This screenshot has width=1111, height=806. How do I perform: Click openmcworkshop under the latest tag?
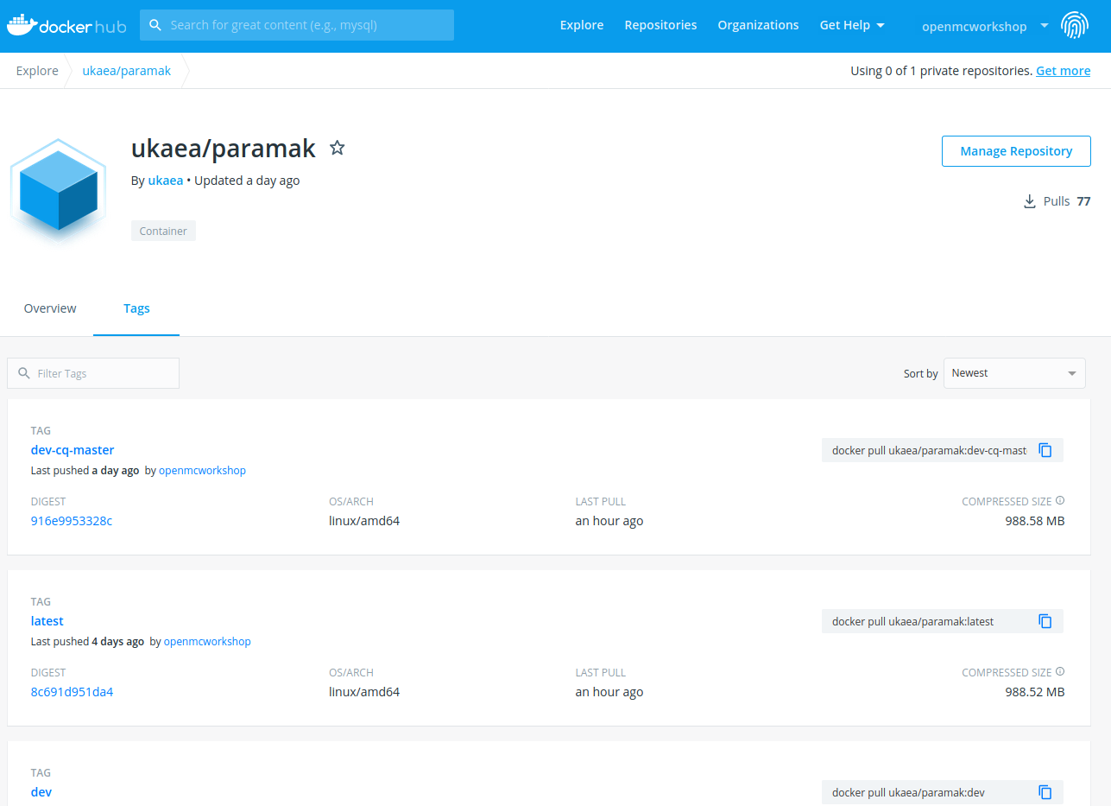tap(207, 642)
